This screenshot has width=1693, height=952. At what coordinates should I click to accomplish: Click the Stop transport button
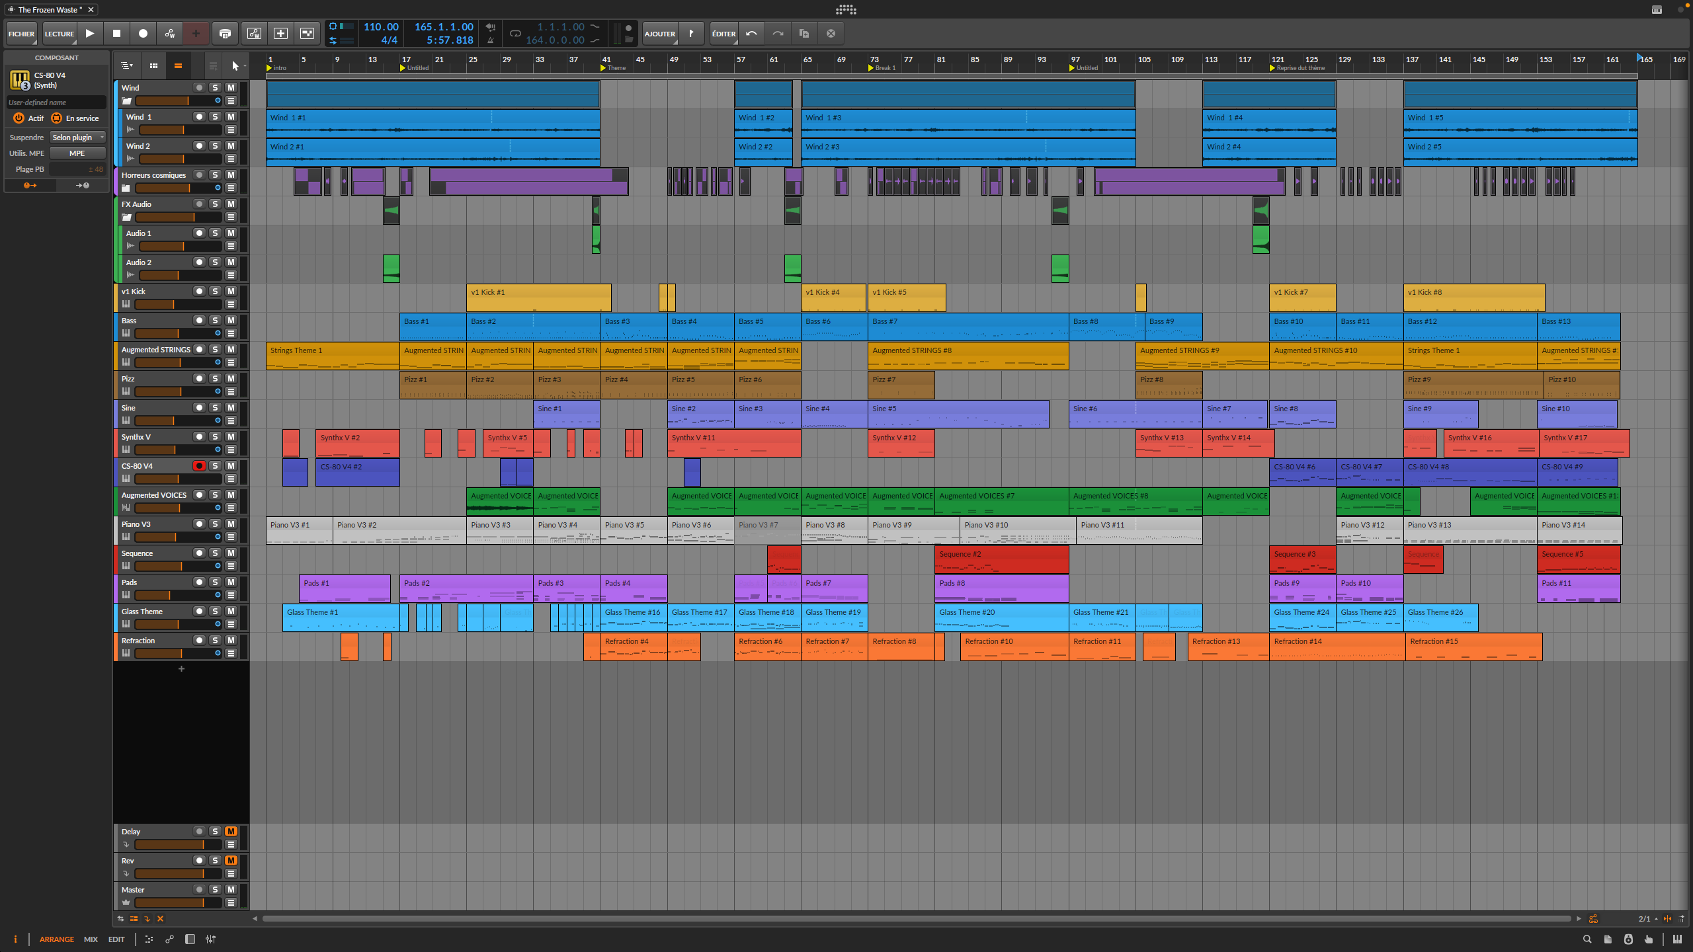pyautogui.click(x=116, y=33)
